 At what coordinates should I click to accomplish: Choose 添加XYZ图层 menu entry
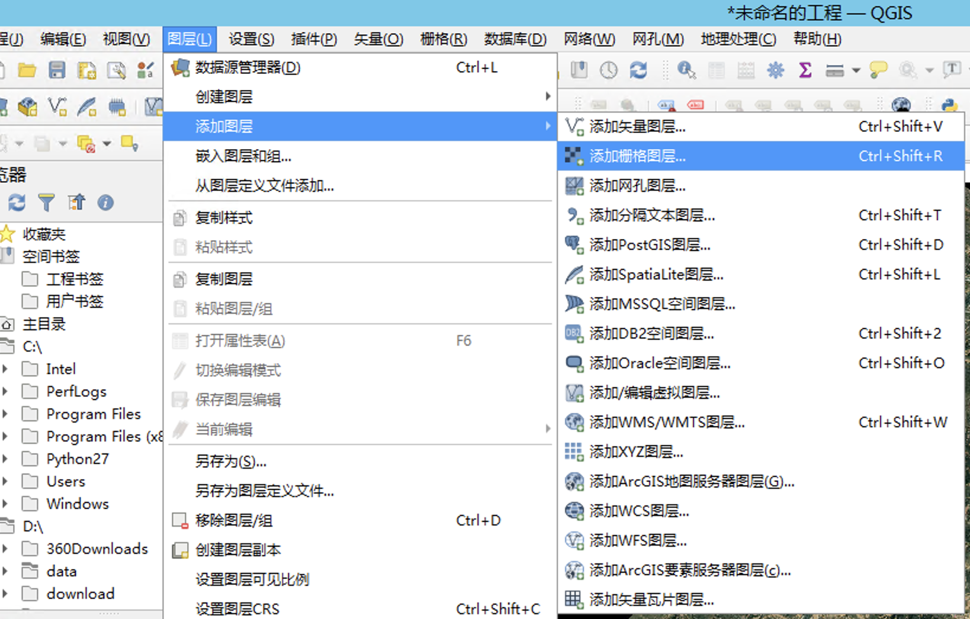pyautogui.click(x=636, y=452)
